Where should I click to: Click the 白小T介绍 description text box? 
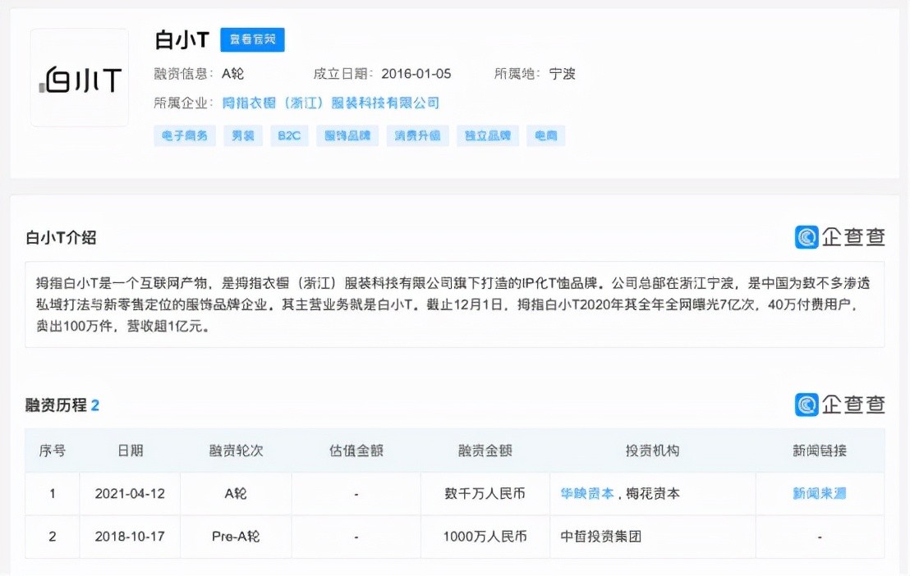point(454,304)
